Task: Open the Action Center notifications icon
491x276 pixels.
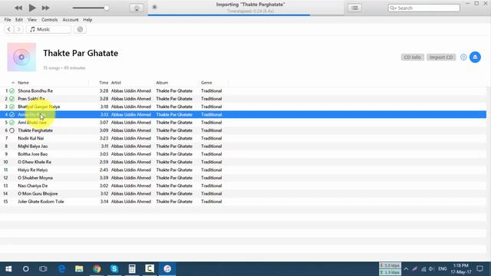Action: coord(480,269)
